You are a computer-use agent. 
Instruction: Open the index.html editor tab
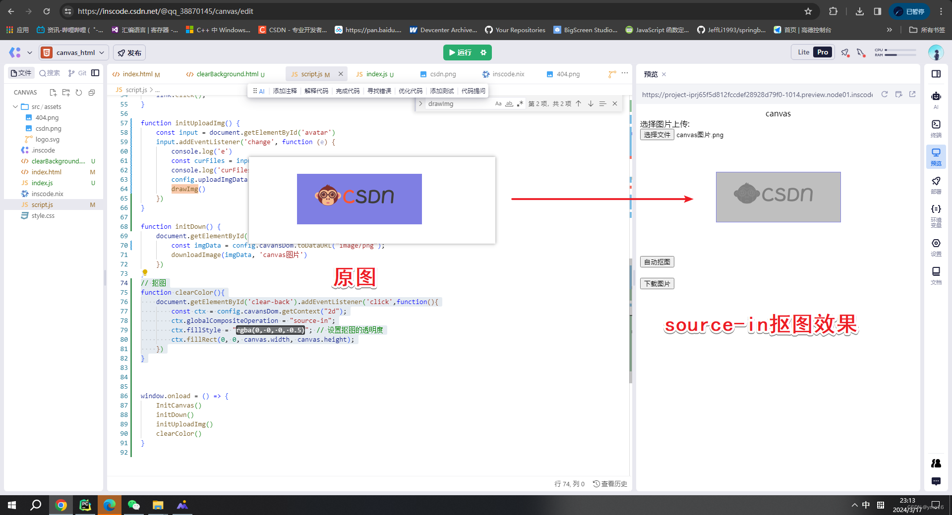click(136, 74)
